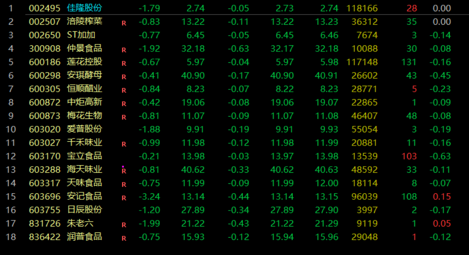
Task: Click volume value 118166
Action: (362, 8)
